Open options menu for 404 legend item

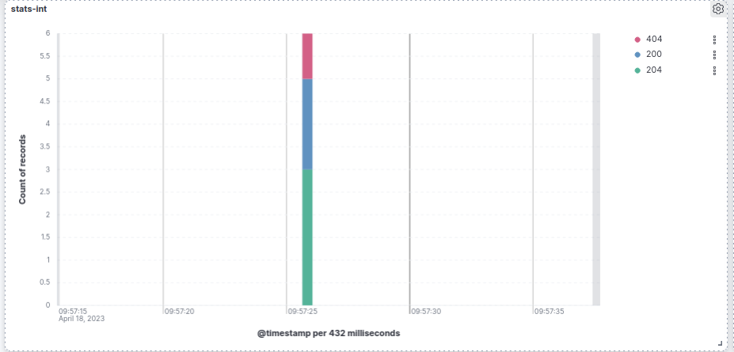click(714, 39)
